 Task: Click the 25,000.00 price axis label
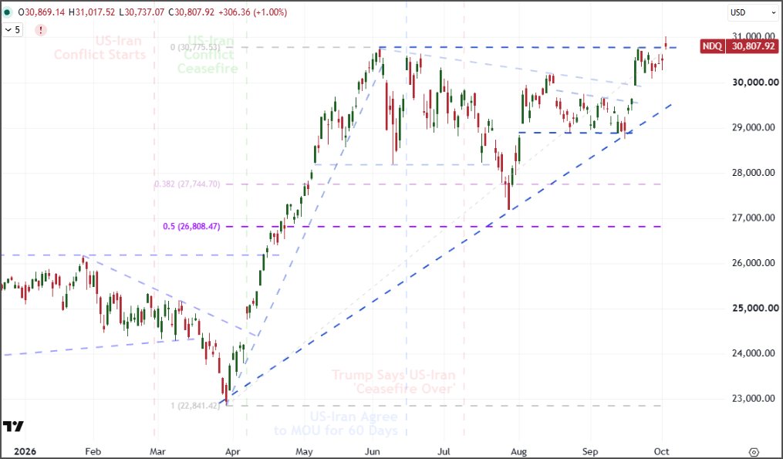point(755,308)
